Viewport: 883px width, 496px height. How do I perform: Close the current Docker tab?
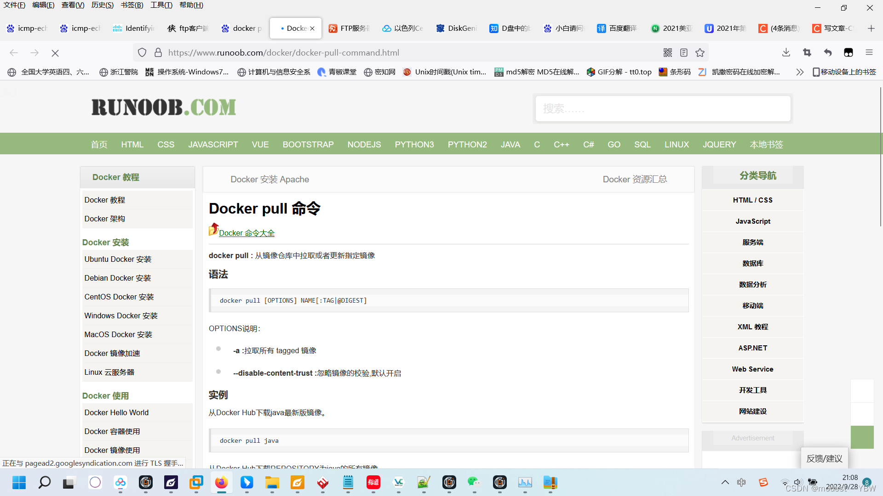[312, 28]
